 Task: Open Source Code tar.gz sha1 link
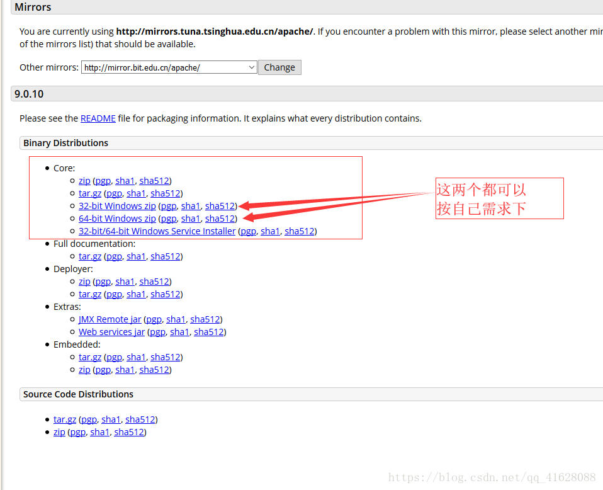coord(111,419)
